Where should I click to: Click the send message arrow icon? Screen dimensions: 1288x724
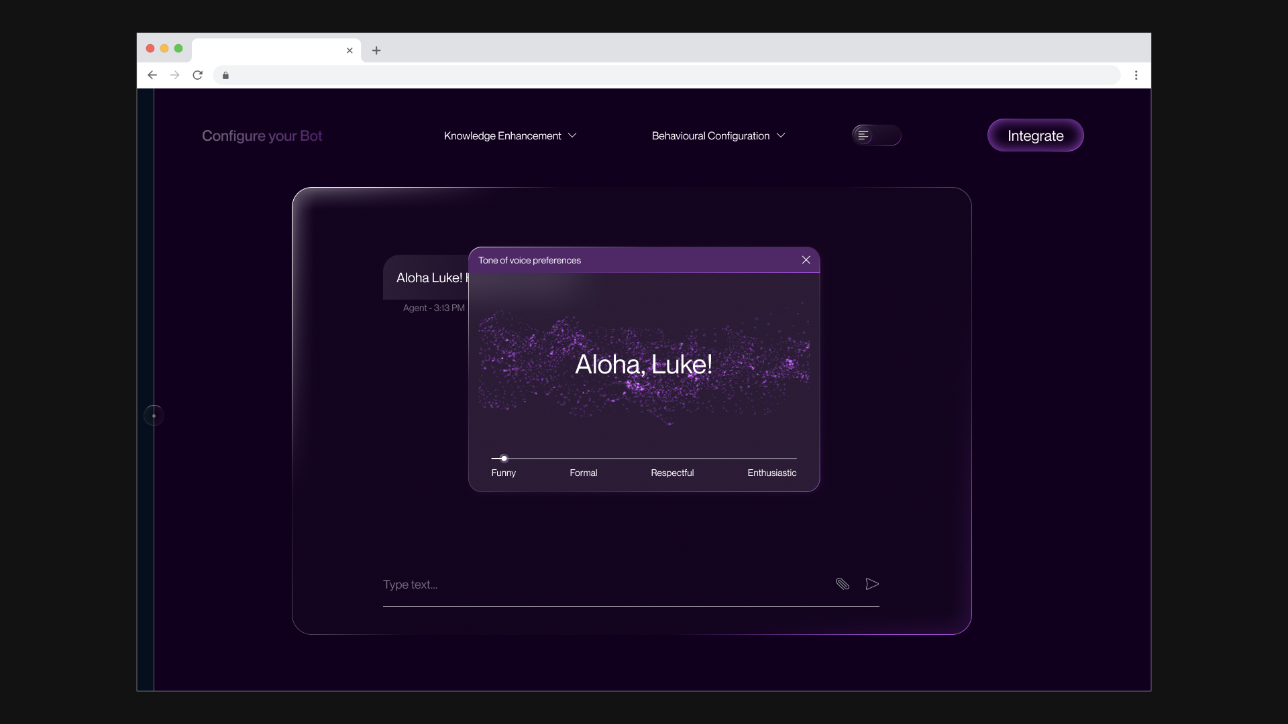click(x=872, y=584)
